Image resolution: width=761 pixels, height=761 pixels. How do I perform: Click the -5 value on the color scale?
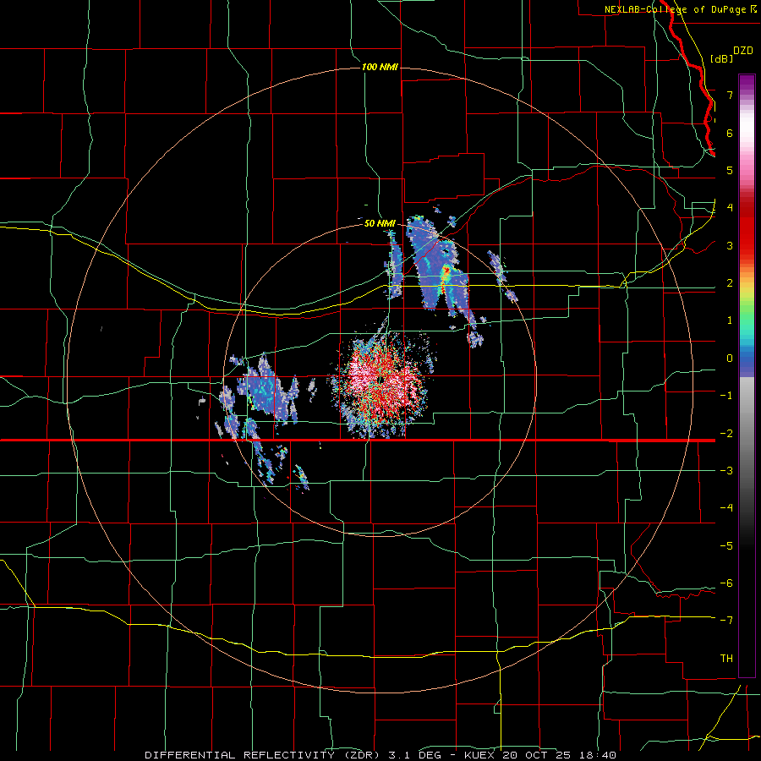pyautogui.click(x=726, y=545)
